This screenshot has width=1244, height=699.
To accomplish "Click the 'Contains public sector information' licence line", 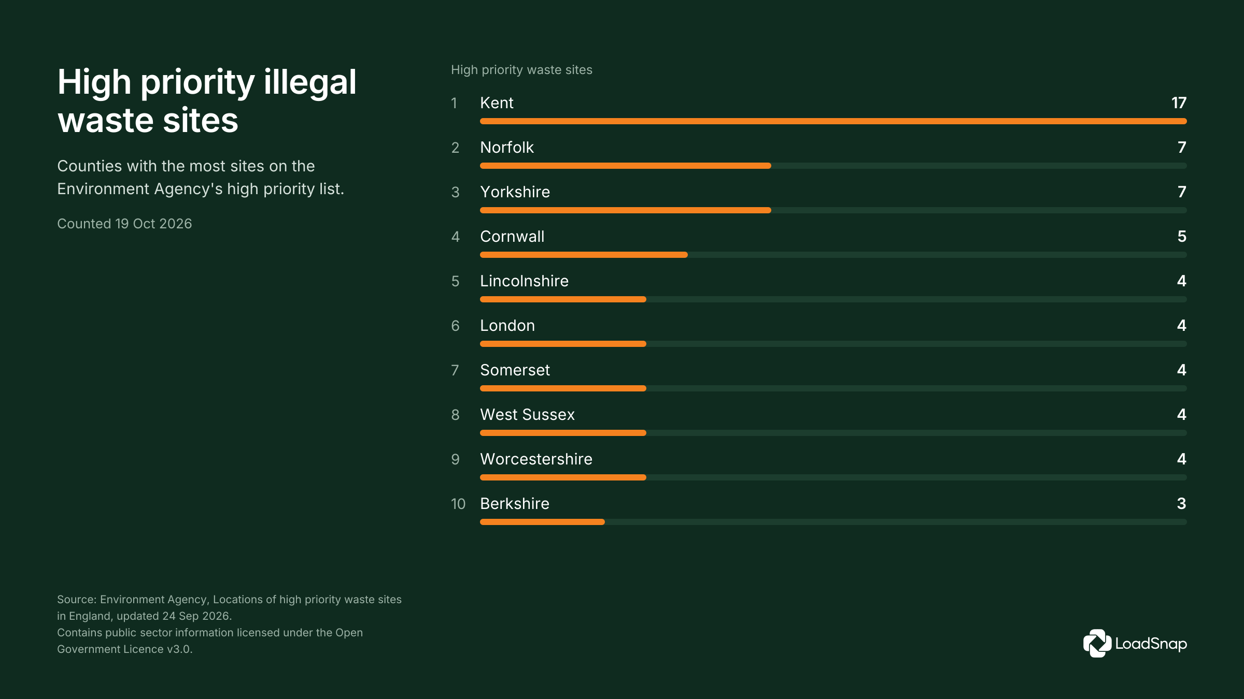I will click(210, 633).
